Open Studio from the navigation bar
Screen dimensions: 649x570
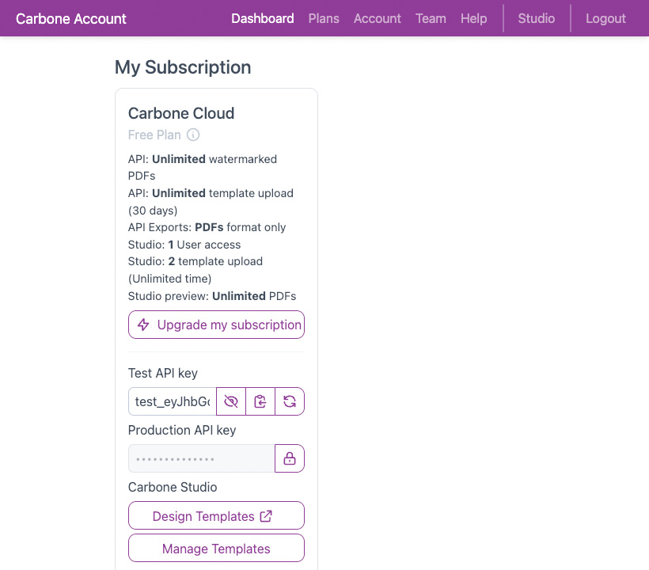[x=537, y=19]
